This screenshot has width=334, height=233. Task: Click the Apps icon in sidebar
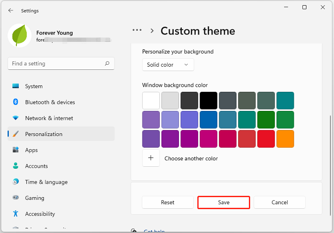point(16,150)
